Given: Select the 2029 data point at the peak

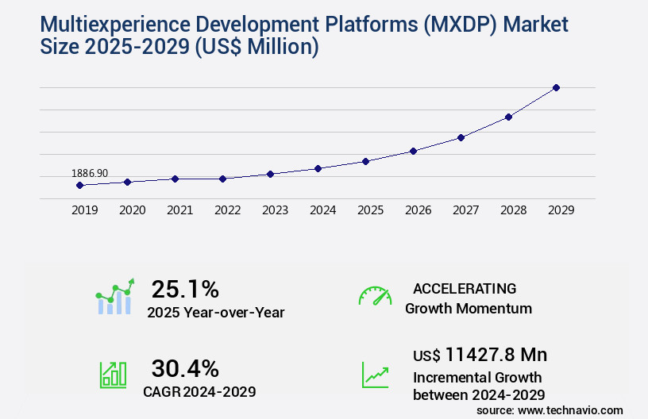Looking at the screenshot, I should coord(556,87).
